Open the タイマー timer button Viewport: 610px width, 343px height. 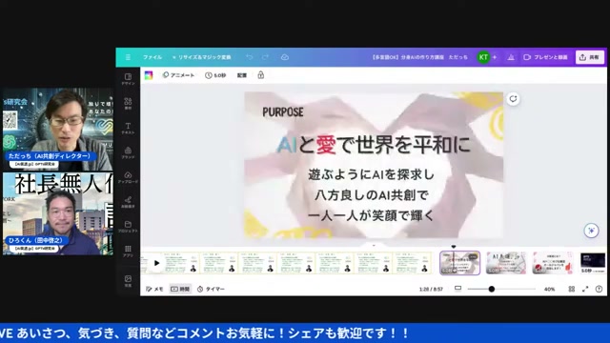(211, 289)
